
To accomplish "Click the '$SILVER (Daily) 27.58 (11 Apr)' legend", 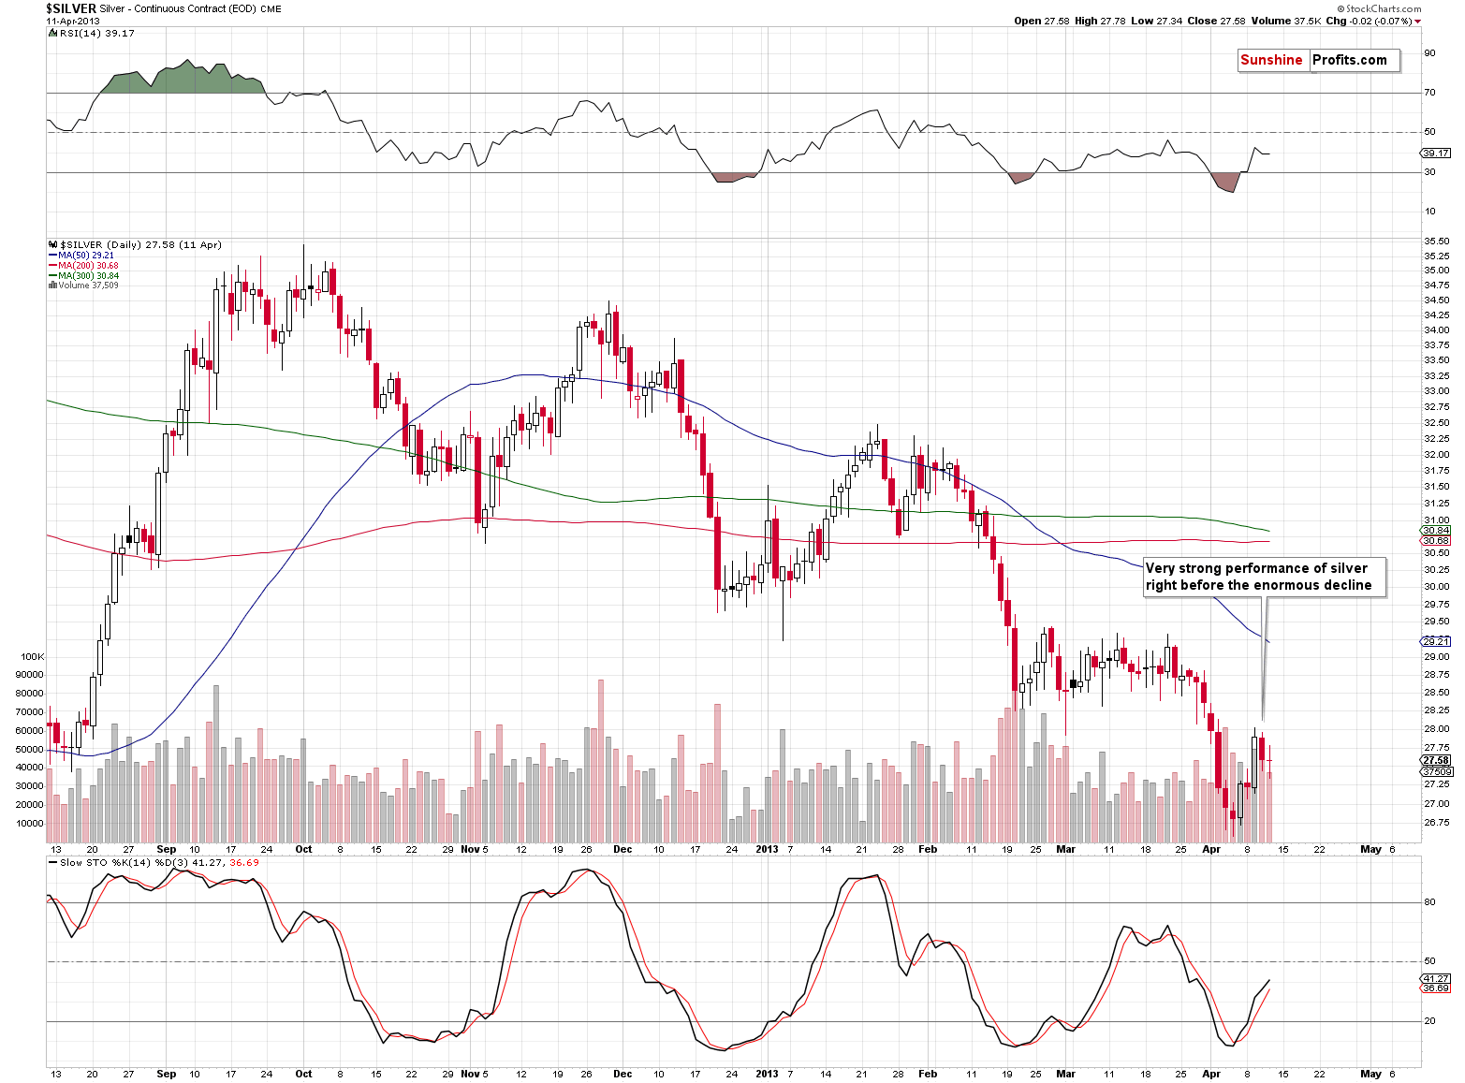I will click(141, 245).
